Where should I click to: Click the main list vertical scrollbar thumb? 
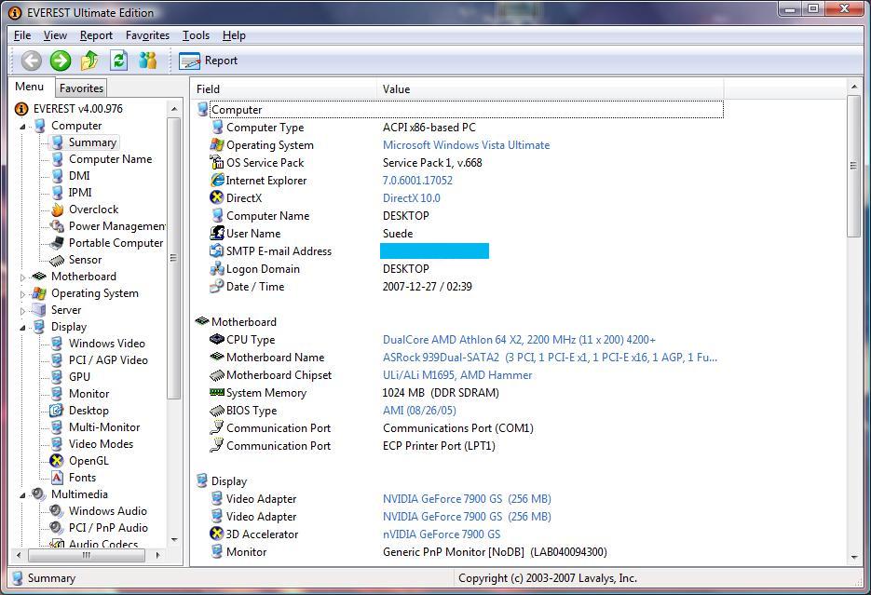pos(854,166)
